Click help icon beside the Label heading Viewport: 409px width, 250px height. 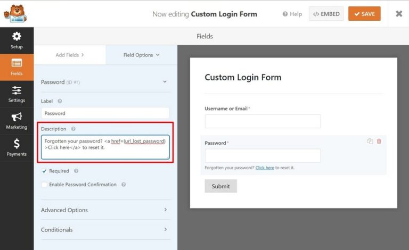tap(60, 101)
